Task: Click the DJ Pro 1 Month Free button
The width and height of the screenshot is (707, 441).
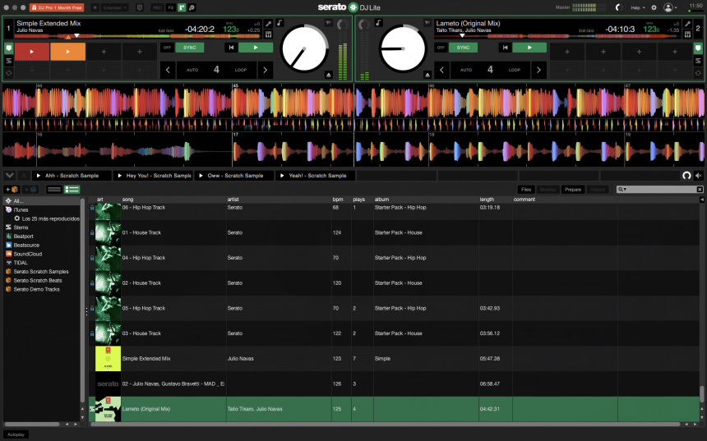Action: (57, 7)
